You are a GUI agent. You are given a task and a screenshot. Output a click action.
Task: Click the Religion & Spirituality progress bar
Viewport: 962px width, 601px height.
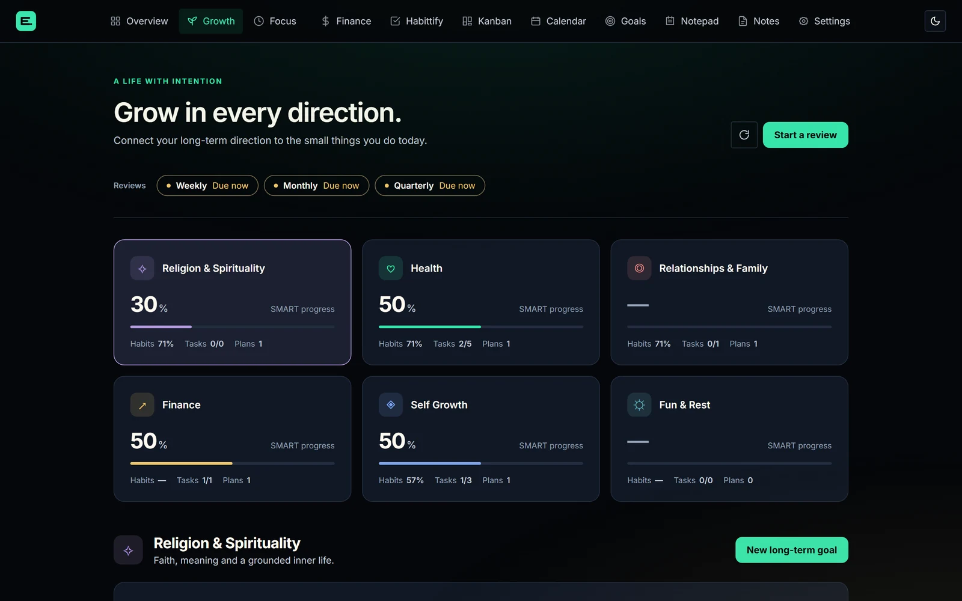[x=233, y=327]
